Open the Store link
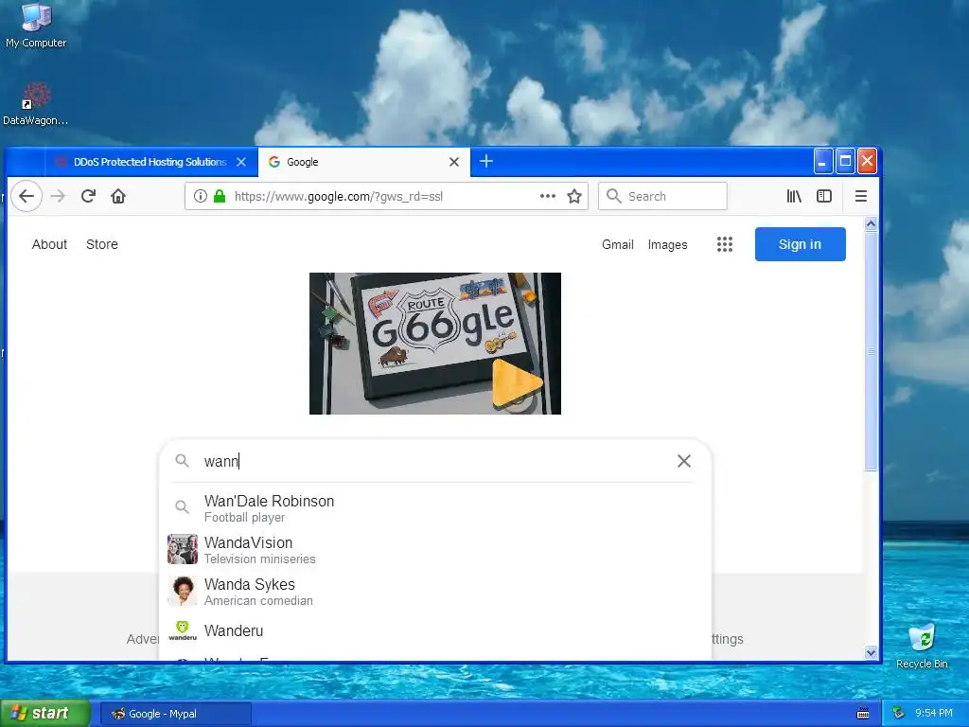Screen dimensions: 969x727 pos(102,244)
